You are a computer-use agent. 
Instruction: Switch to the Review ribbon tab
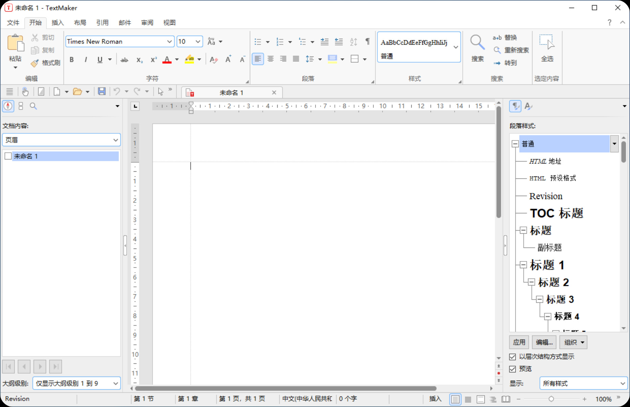point(147,23)
